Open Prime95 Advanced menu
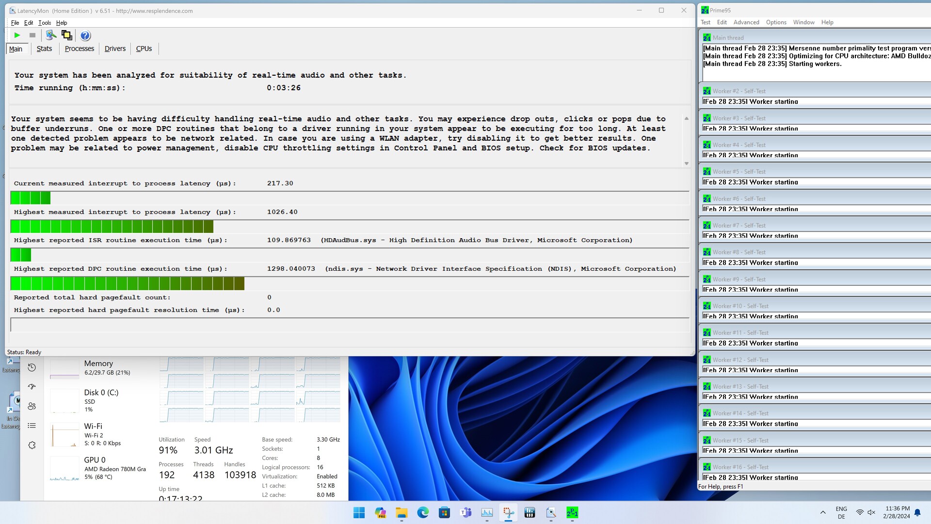 point(746,22)
